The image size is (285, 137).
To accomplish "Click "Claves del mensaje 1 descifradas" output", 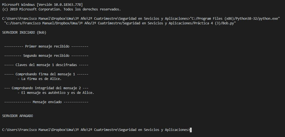I will (x=46, y=65).
